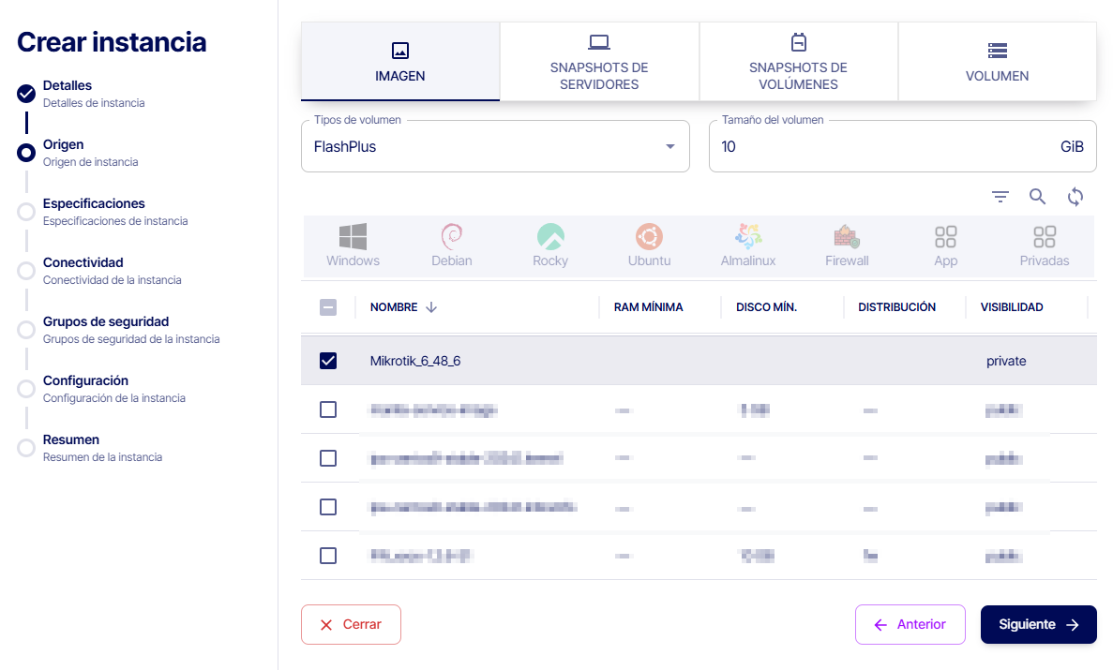Filter images by Windows distribution icon
This screenshot has width=1113, height=670.
point(353,246)
